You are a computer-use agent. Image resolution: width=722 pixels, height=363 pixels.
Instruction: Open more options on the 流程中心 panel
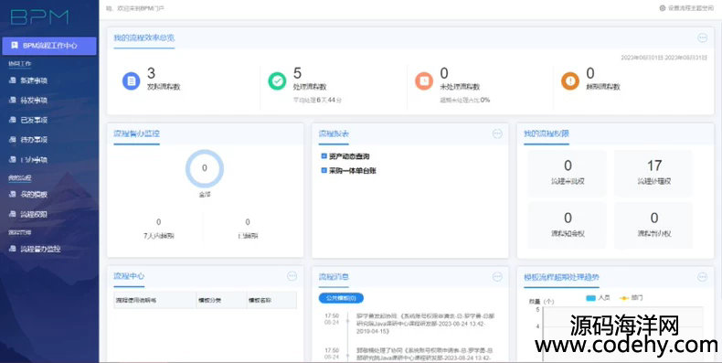click(292, 276)
